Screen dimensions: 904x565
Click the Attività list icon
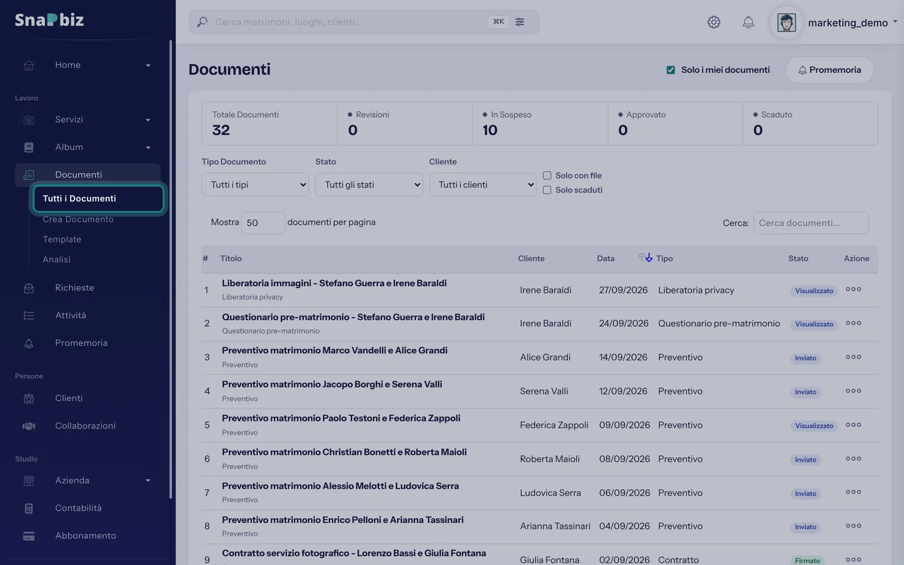[x=29, y=316]
